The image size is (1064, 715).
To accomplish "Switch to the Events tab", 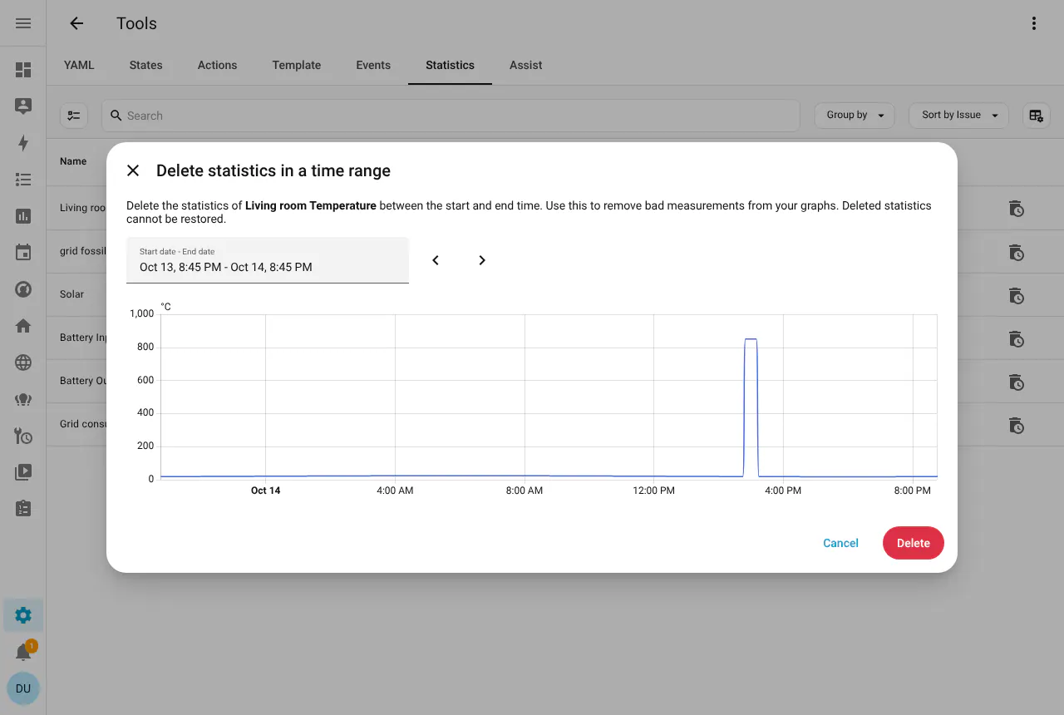I will click(373, 65).
